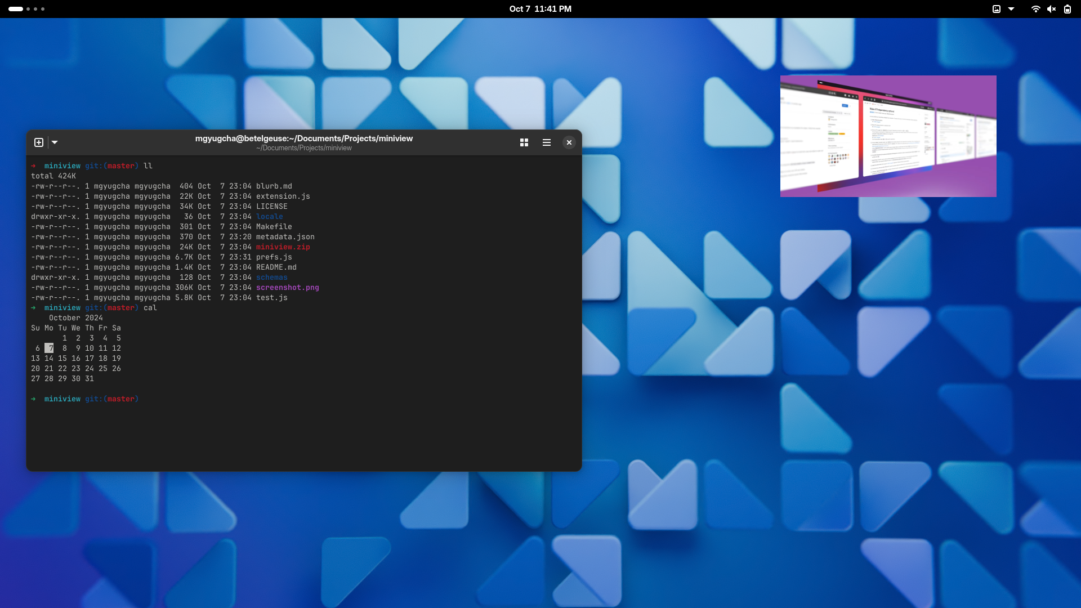Screen dimensions: 1081x608
Task: Click the miniview window preview thumbnail
Action: (888, 136)
